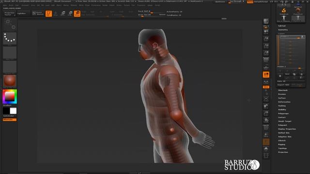The image size is (310, 174).
Task: Click the orange Alternate button
Action: coord(10,119)
